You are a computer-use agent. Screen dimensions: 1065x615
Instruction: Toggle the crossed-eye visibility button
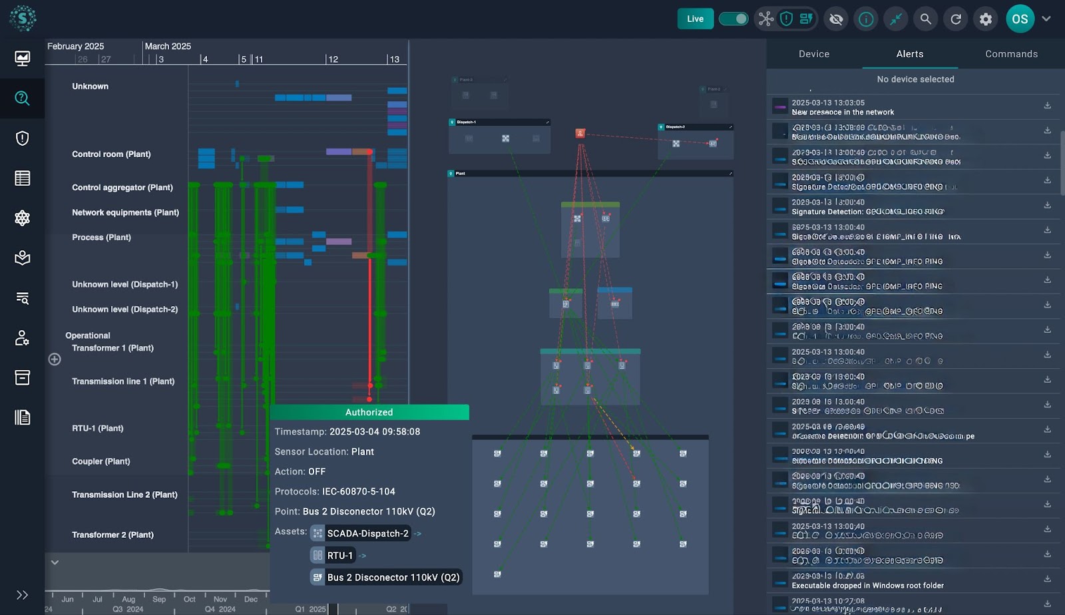(836, 19)
